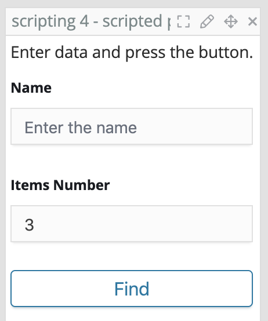
Task: Click the 'Enter data and press the button' text
Action: [x=132, y=53]
